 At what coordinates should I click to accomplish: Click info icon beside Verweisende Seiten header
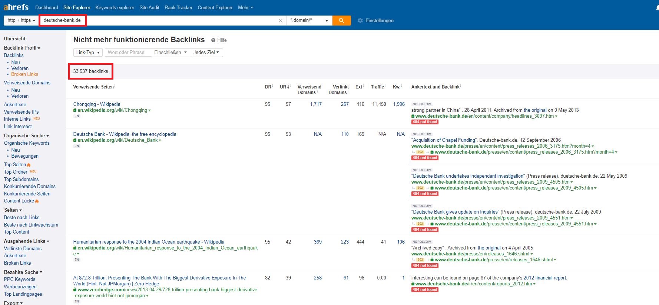pyautogui.click(x=115, y=86)
